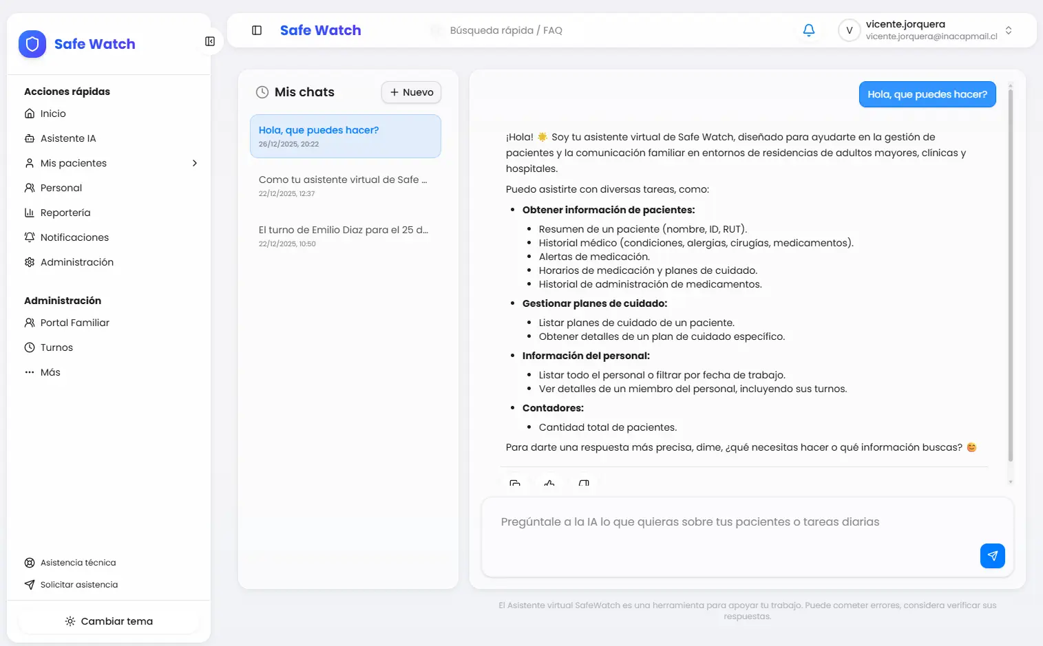Go to Reportería in the sidebar
The width and height of the screenshot is (1043, 646).
[65, 213]
